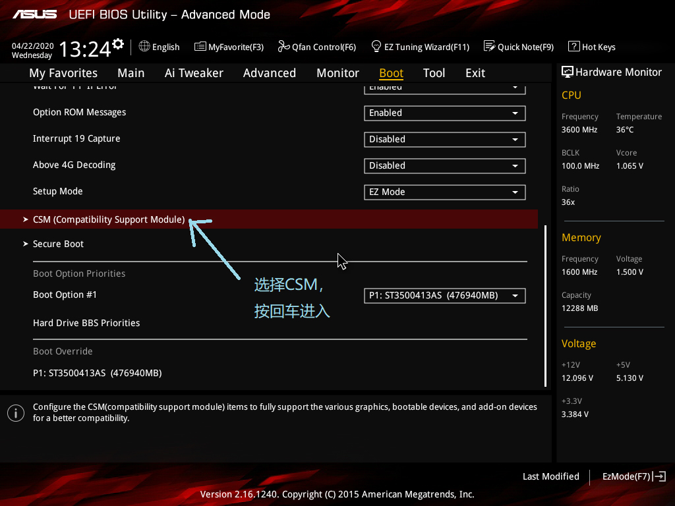The width and height of the screenshot is (675, 506).
Task: Click the Boot page scrollbar
Action: pyautogui.click(x=545, y=306)
